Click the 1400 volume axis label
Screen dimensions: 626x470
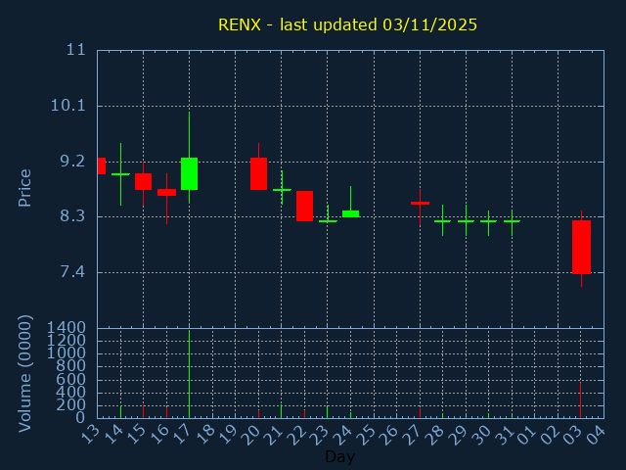click(x=65, y=328)
